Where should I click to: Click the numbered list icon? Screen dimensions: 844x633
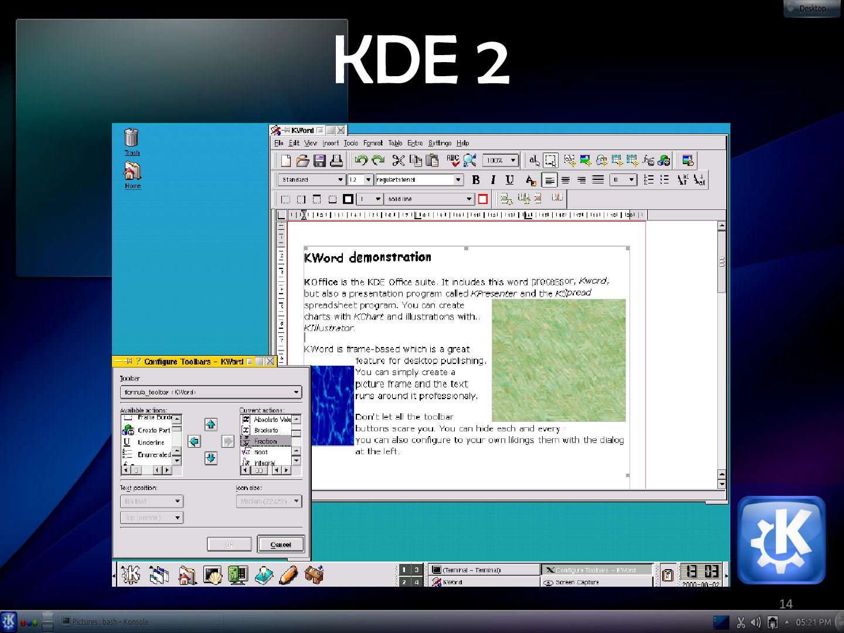coord(648,180)
